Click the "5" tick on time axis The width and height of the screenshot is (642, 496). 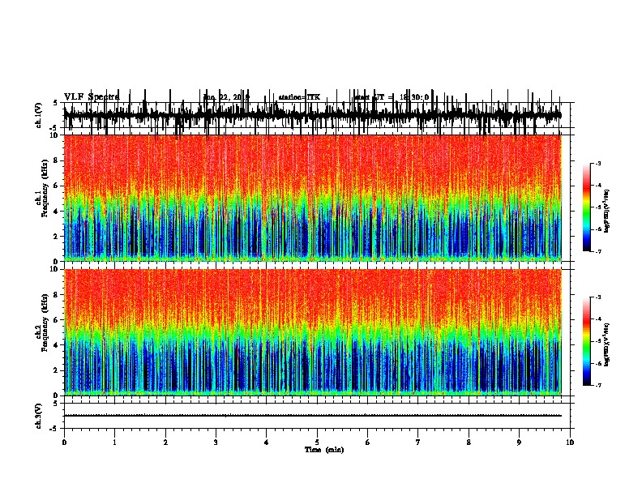click(x=317, y=443)
